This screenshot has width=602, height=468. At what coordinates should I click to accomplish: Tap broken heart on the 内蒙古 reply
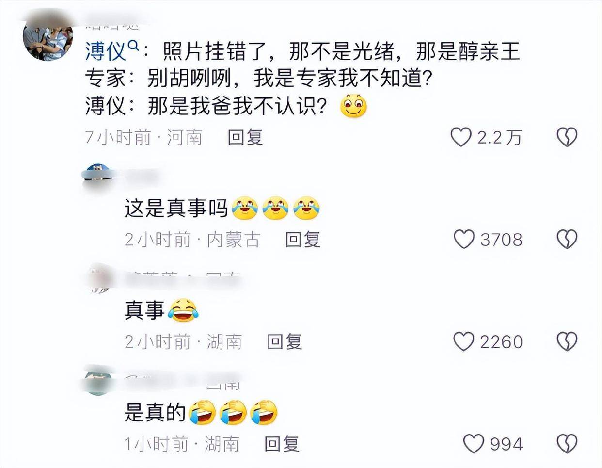(x=567, y=240)
